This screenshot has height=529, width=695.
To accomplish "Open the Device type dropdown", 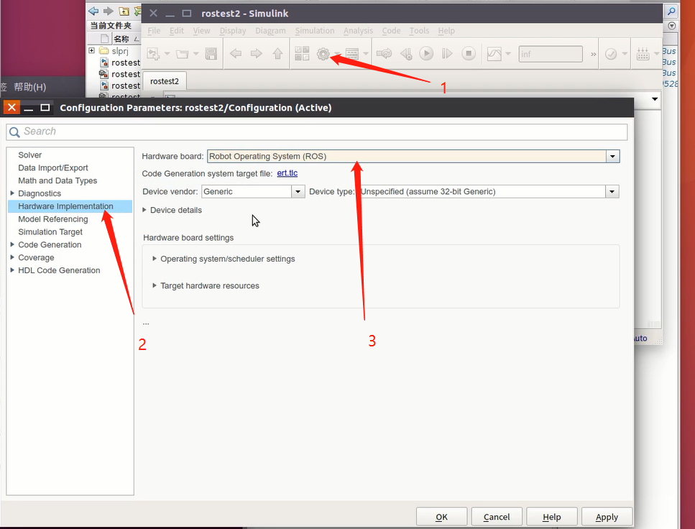I will coord(612,192).
